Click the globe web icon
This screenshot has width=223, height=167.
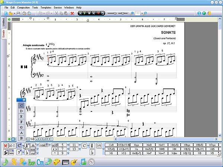pyautogui.click(x=204, y=13)
